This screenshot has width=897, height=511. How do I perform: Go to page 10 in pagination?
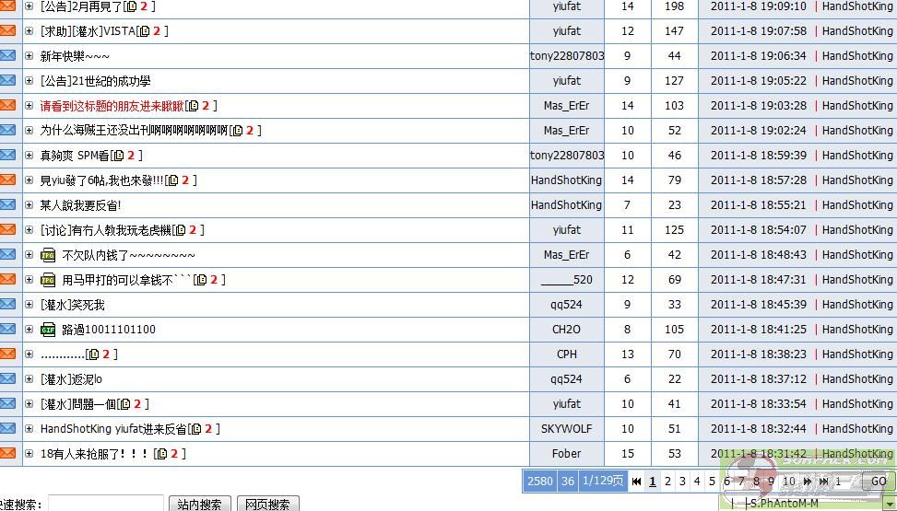(788, 481)
